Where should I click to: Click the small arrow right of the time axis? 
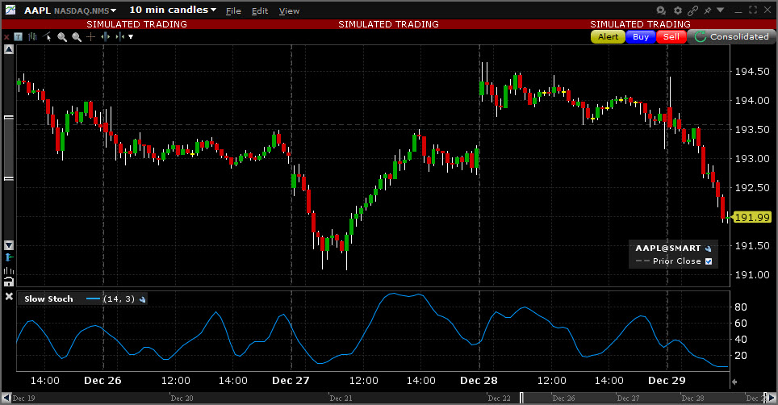(734, 382)
